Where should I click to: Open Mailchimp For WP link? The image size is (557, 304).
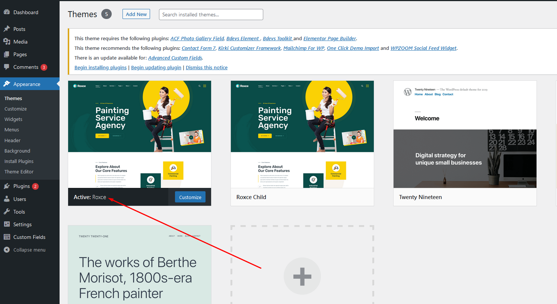pos(304,48)
